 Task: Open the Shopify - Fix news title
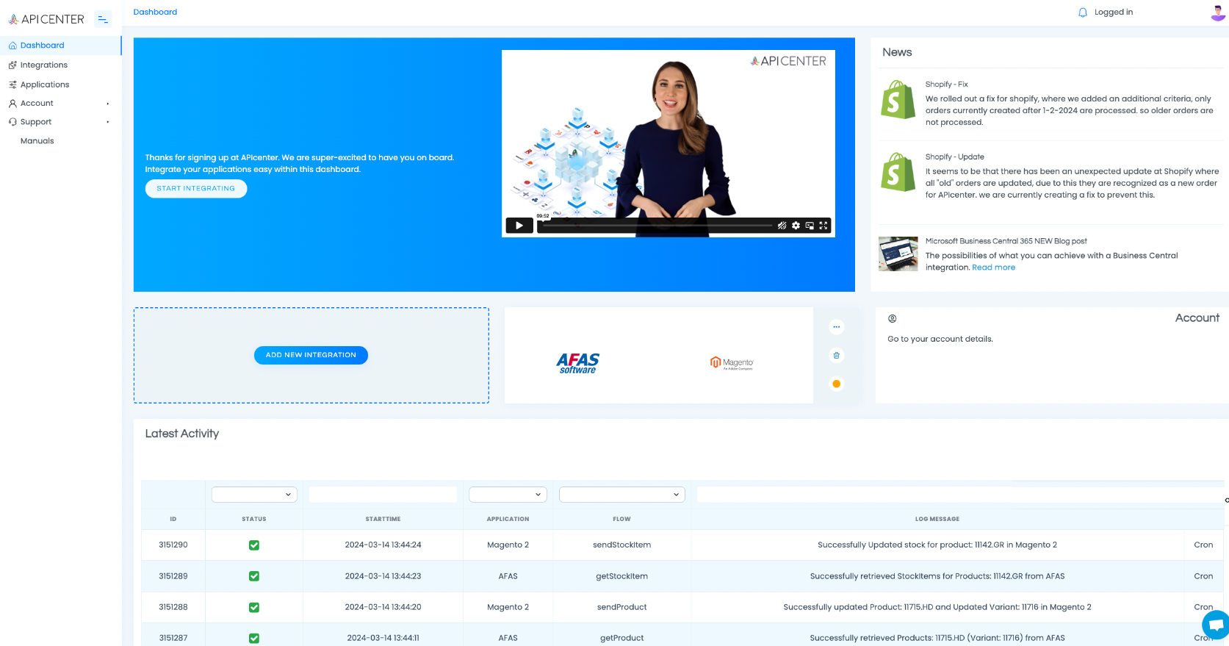point(946,85)
